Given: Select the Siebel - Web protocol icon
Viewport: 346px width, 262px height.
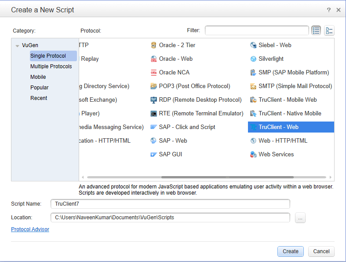Looking at the screenshot, I should click(253, 45).
